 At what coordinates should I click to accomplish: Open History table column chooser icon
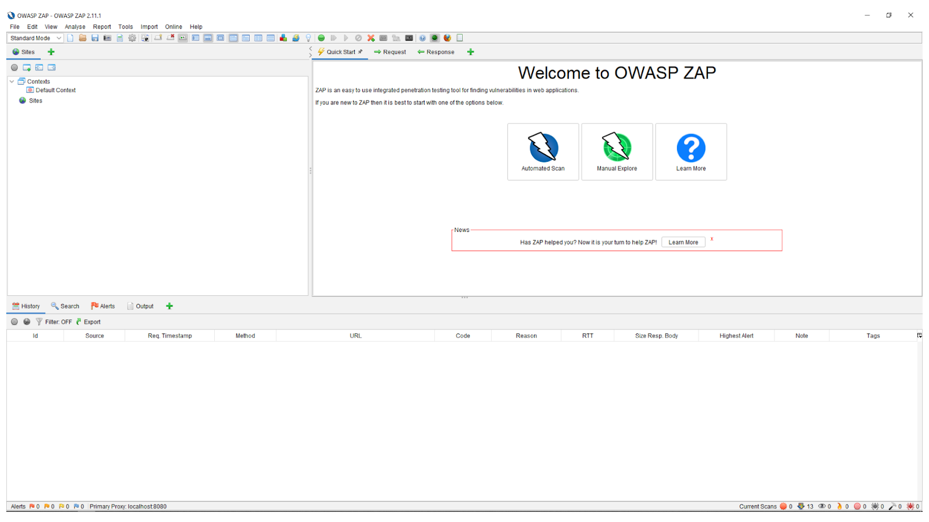pos(919,335)
